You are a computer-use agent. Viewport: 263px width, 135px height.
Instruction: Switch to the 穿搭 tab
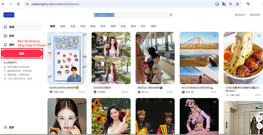tap(62, 26)
